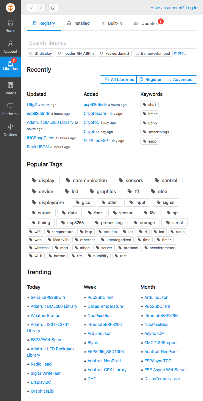Open Platforms in the sidebar
The height and width of the screenshot is (401, 203).
click(10, 109)
